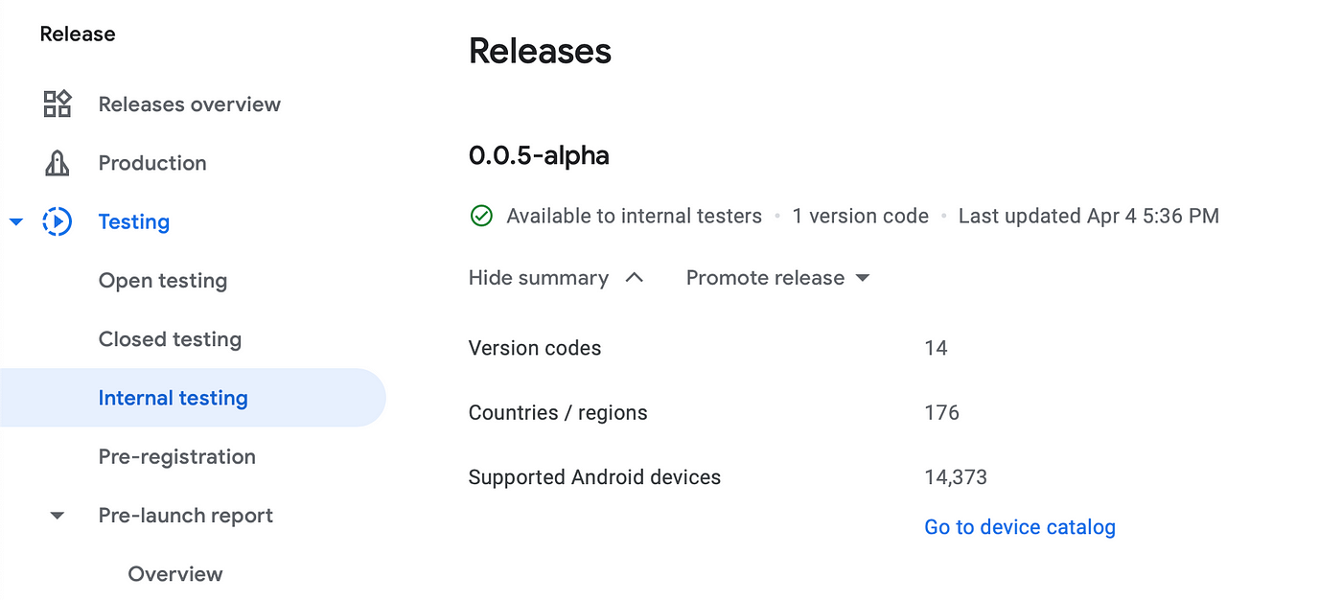Collapse the Pre-launch report tree arrow
This screenshot has width=1342, height=600.
pyautogui.click(x=58, y=516)
